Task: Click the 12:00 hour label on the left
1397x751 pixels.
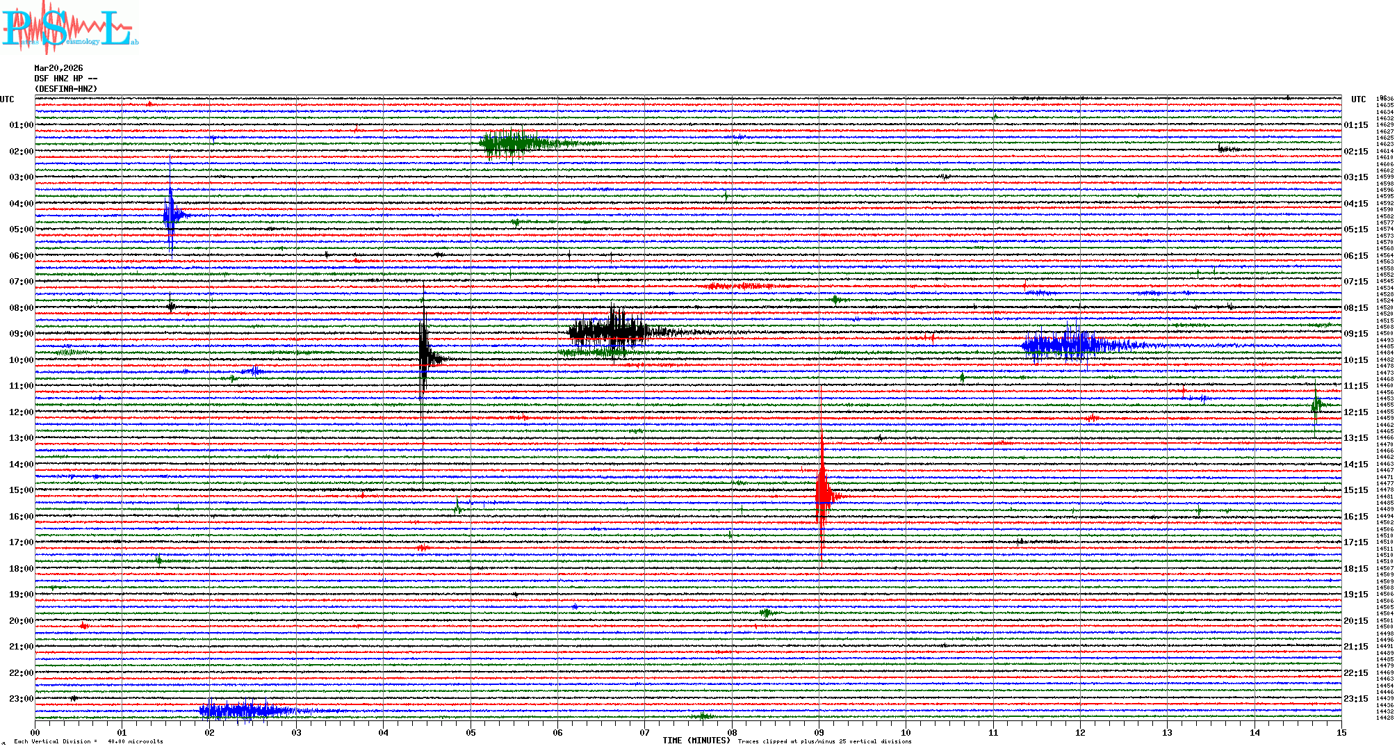Action: click(21, 412)
